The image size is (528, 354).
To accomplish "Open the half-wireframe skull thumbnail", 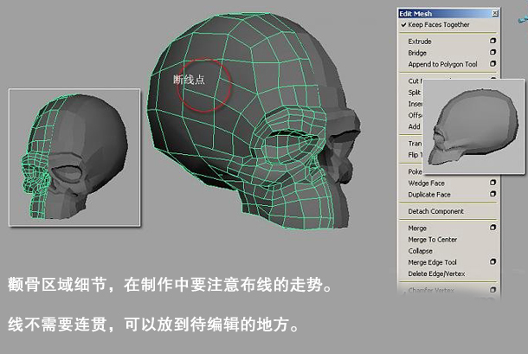I will click(74, 158).
